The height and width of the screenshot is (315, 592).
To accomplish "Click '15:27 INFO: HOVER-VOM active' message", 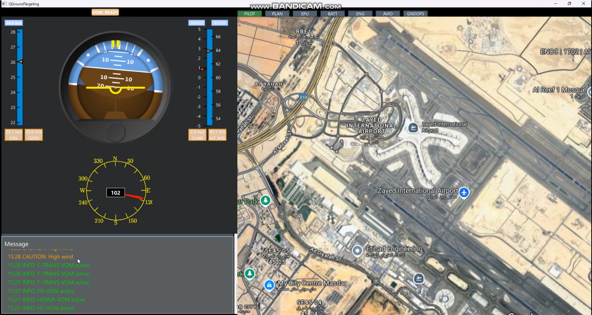I will tap(46, 300).
